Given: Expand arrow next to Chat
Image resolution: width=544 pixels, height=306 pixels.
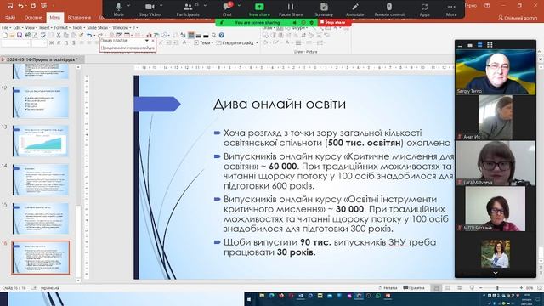Looking at the screenshot, I should coord(239,6).
